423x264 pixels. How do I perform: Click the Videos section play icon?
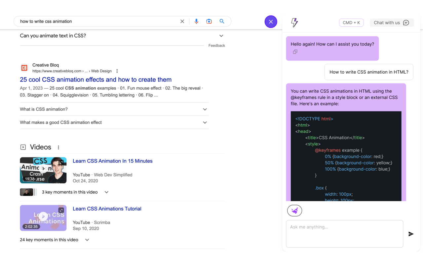(23, 147)
